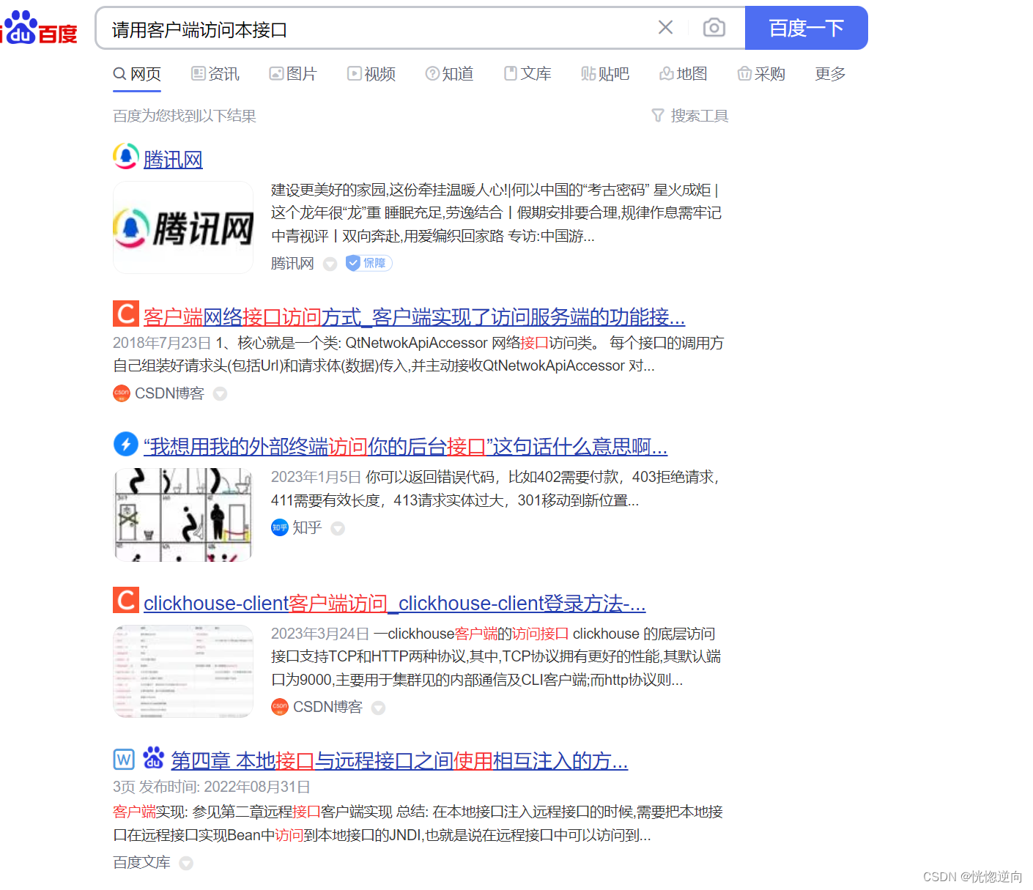Open the 地图 tab
Image resolution: width=1033 pixels, height=890 pixels.
[684, 74]
